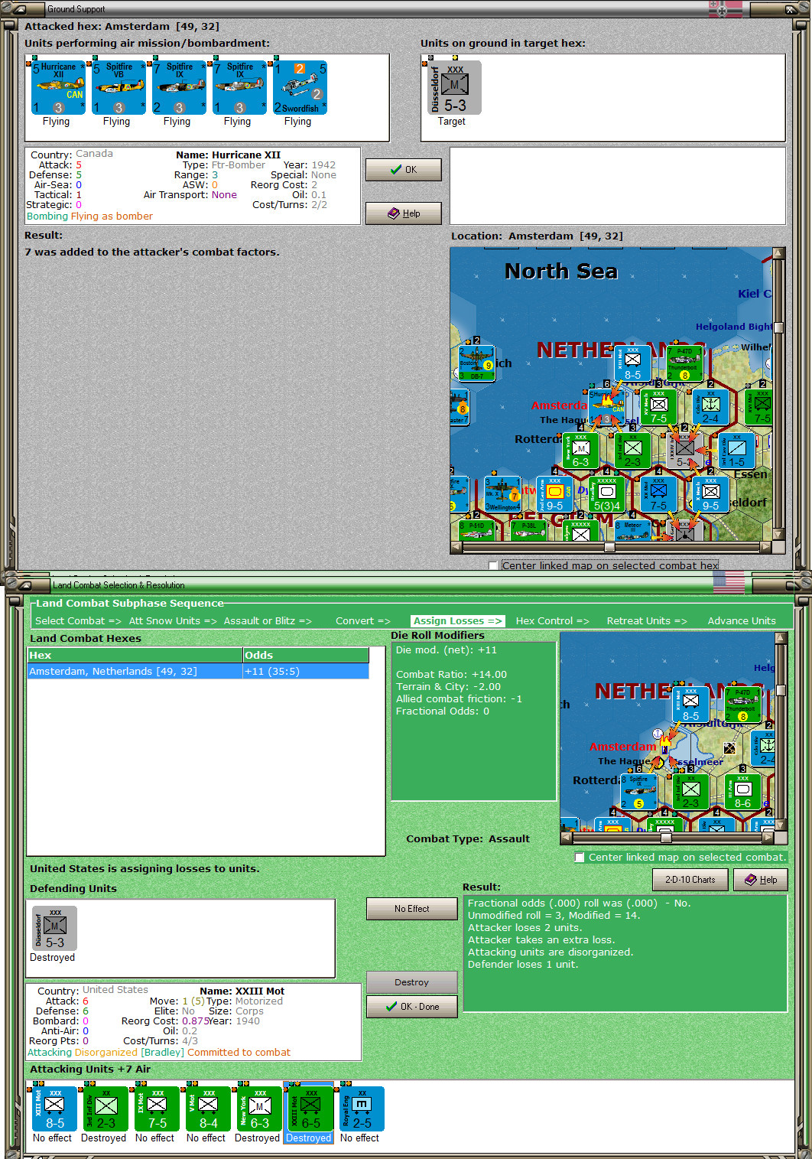Viewport: 812px width, 1159px height.
Task: Click scroll up arrow on Ground Support map
Action: pos(778,253)
